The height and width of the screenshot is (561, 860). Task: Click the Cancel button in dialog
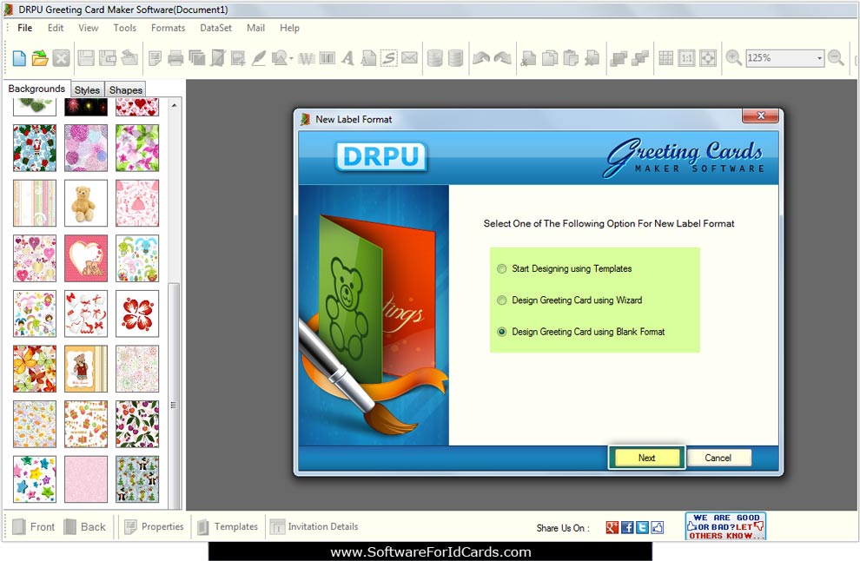pyautogui.click(x=718, y=458)
